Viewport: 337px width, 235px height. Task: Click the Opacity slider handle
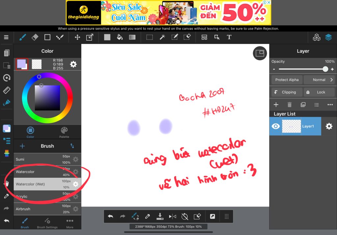(x=325, y=69)
